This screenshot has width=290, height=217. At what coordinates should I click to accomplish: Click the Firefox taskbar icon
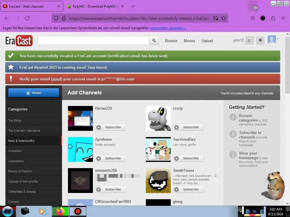60,211
